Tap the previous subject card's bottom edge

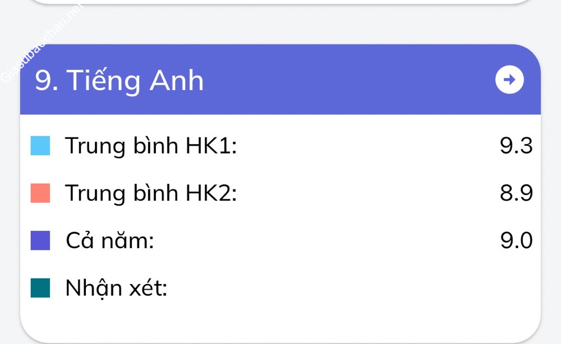pos(280,3)
